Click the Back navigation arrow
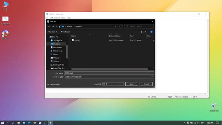Screen dimensions: 222x125 (x=49, y=26)
